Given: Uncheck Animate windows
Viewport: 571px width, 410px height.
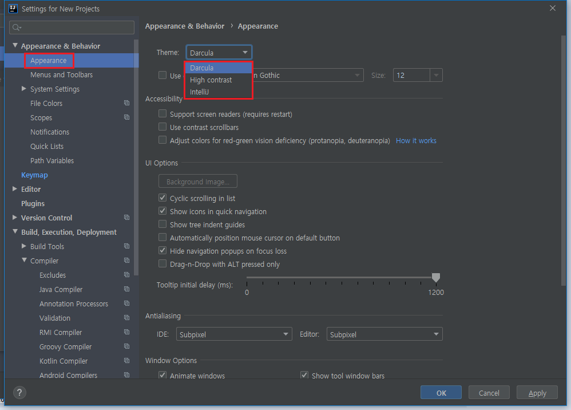Looking at the screenshot, I should pyautogui.click(x=162, y=375).
